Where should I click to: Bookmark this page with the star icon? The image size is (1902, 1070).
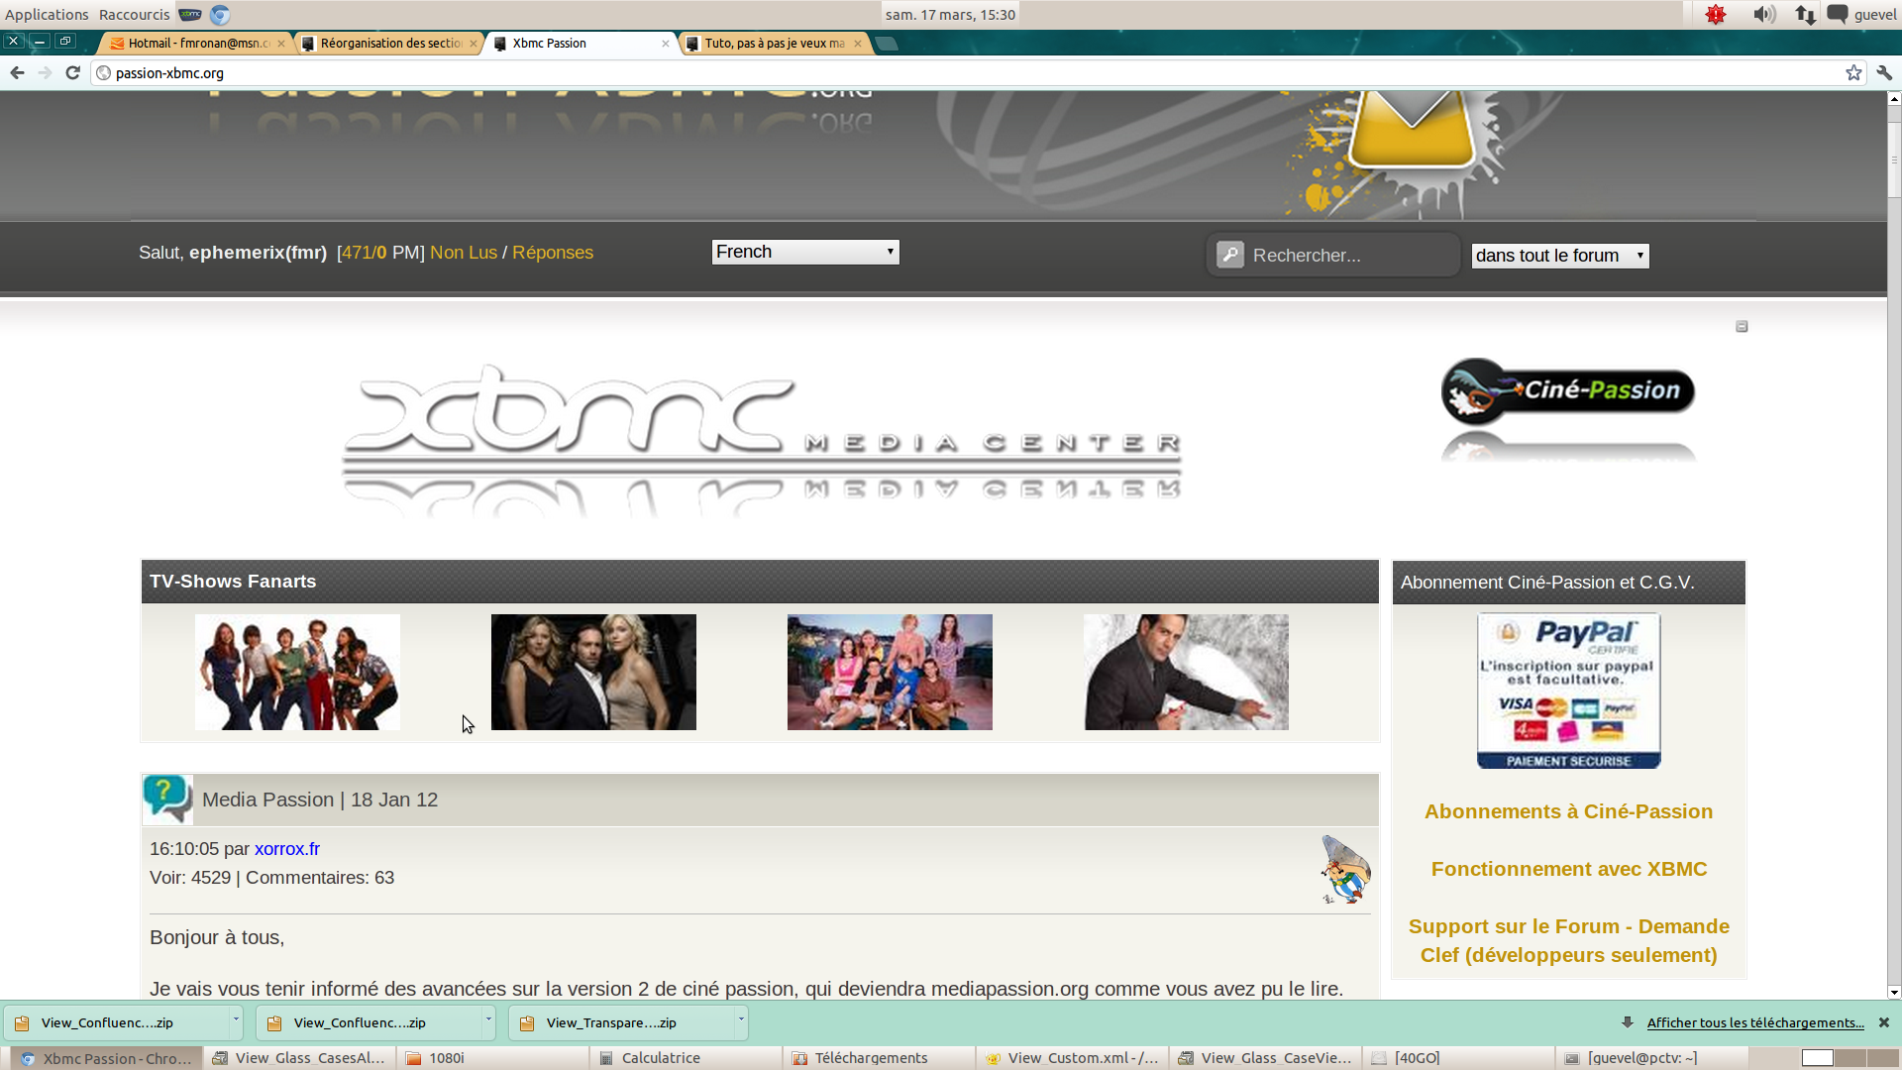[1853, 72]
